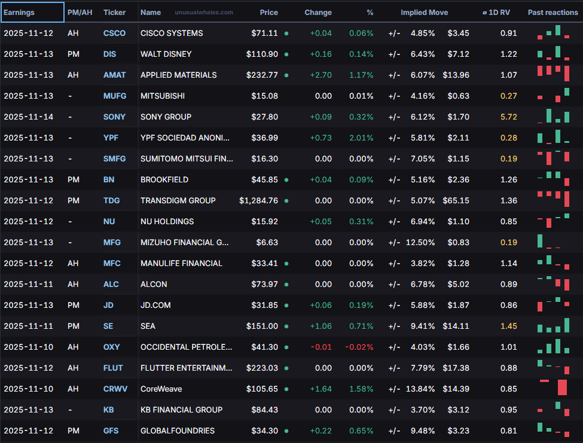Open the SE ticker link
The image size is (583, 443).
[108, 326]
